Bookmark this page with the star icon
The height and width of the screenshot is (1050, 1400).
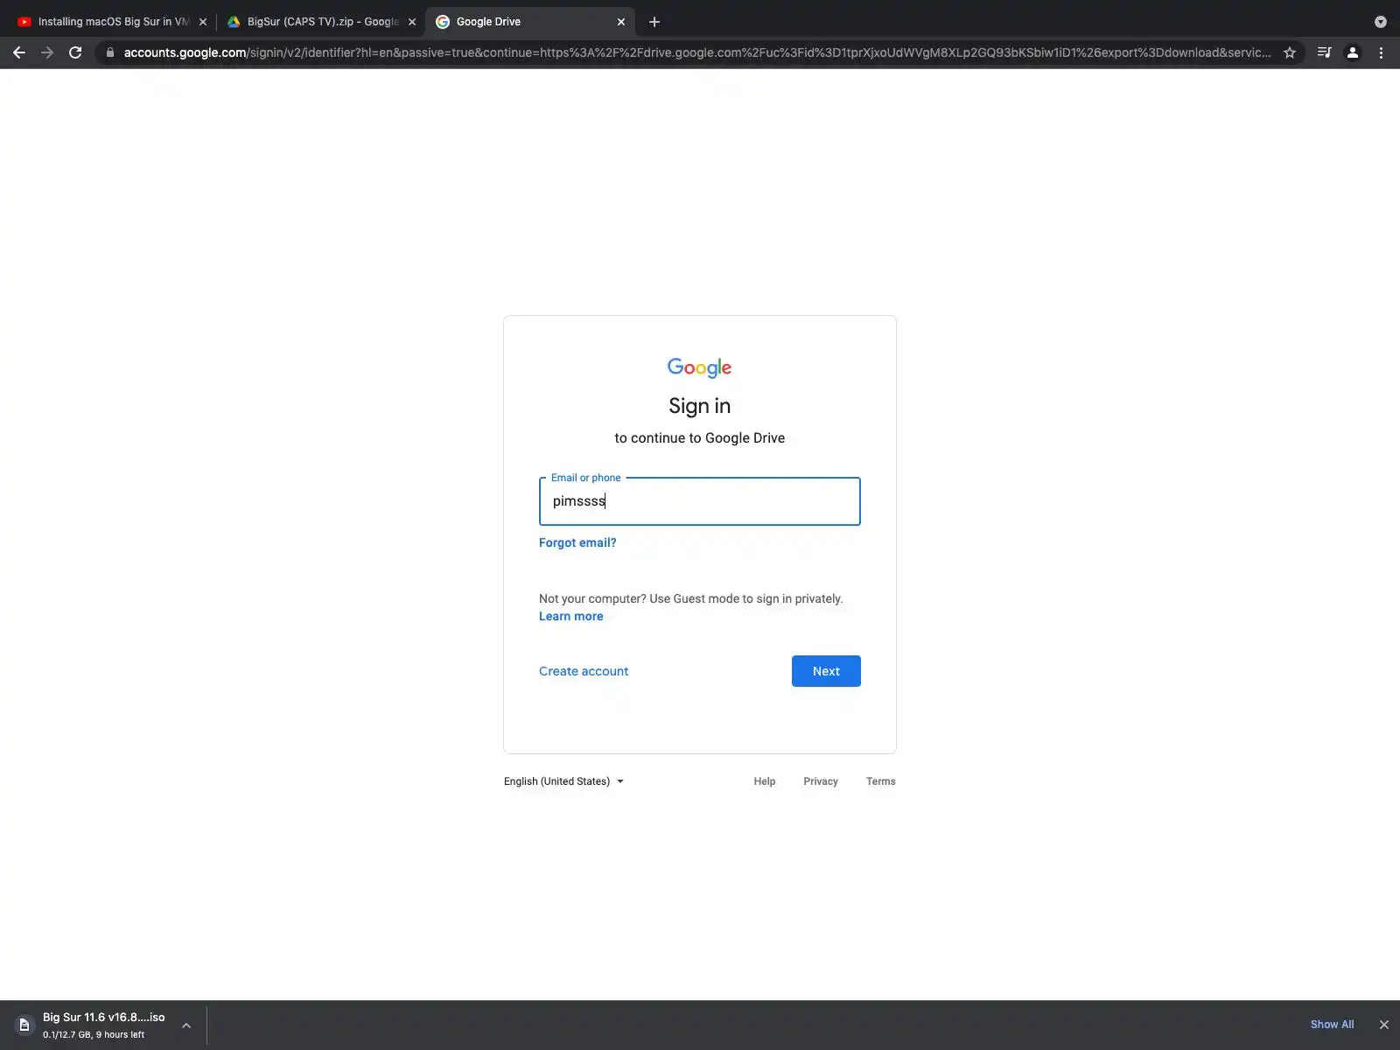[1290, 52]
